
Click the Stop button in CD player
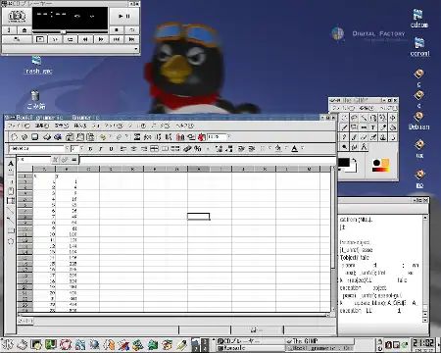117,30
